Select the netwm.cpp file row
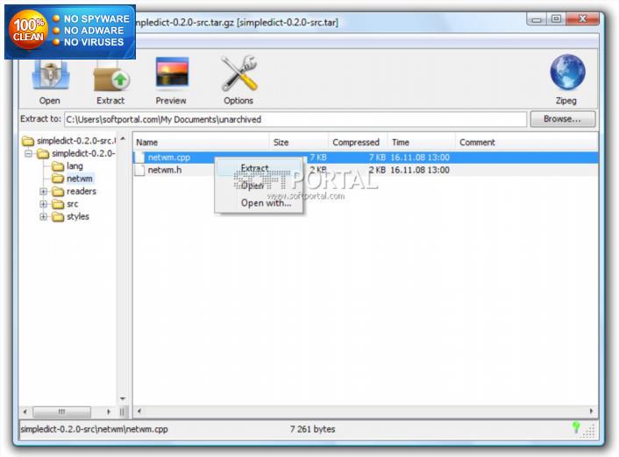The width and height of the screenshot is (619, 457). coord(365,158)
